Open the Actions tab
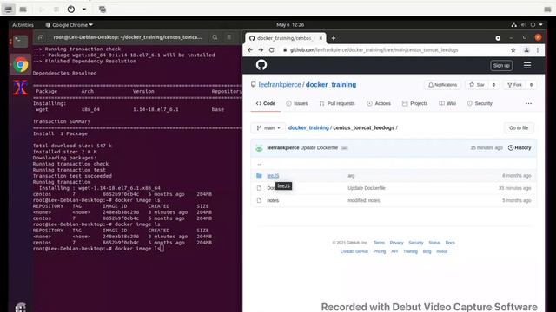Viewport: 556px width, 312px height. coord(379,103)
